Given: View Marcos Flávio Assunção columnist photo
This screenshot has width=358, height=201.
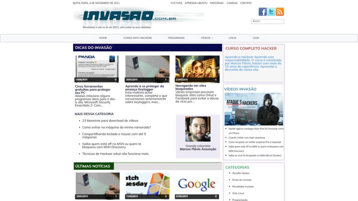Looking at the screenshot, I should (x=198, y=129).
